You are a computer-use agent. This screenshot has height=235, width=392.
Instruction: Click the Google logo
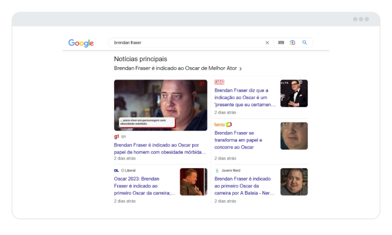pyautogui.click(x=81, y=43)
